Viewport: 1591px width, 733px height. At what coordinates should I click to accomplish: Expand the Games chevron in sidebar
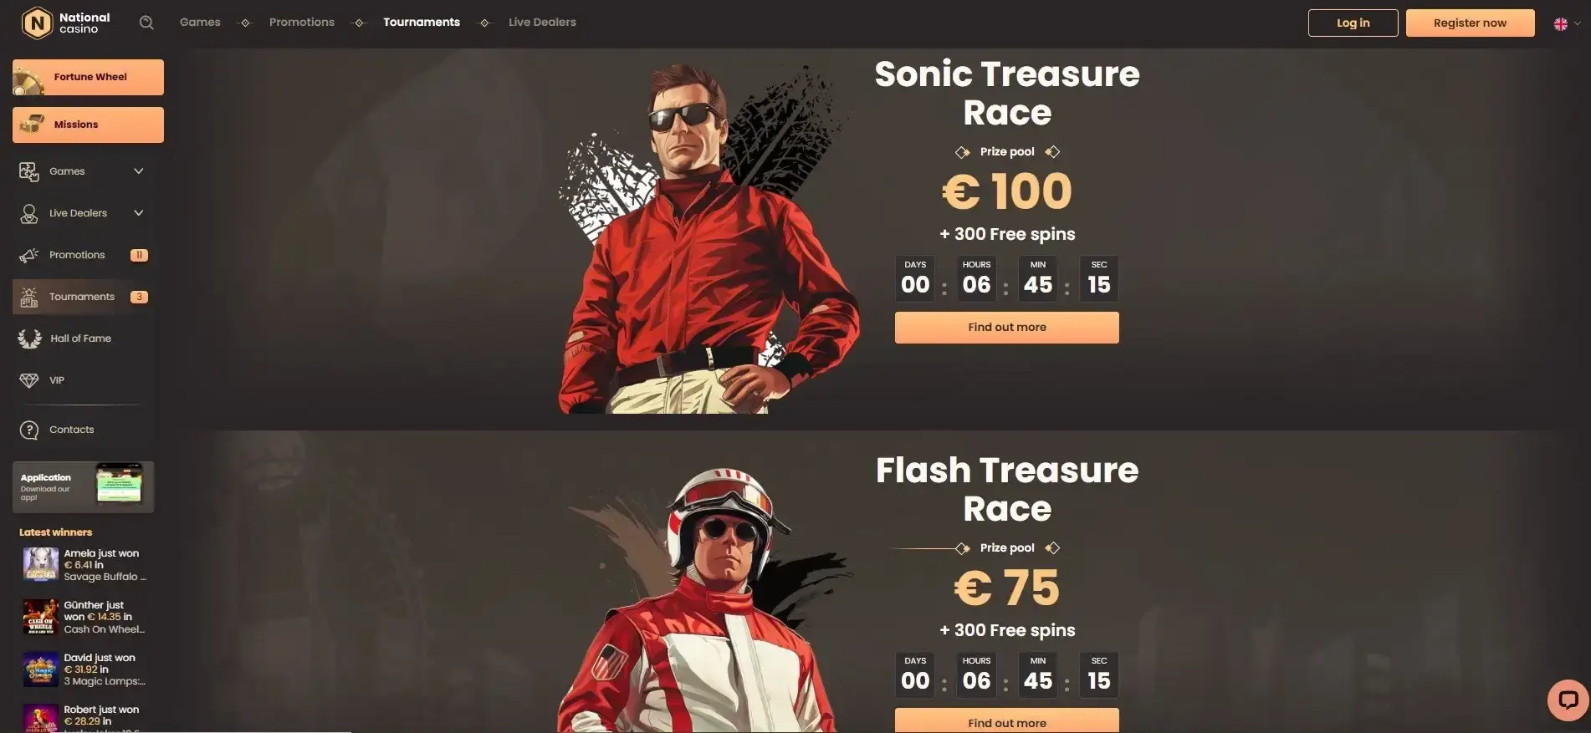coord(139,171)
